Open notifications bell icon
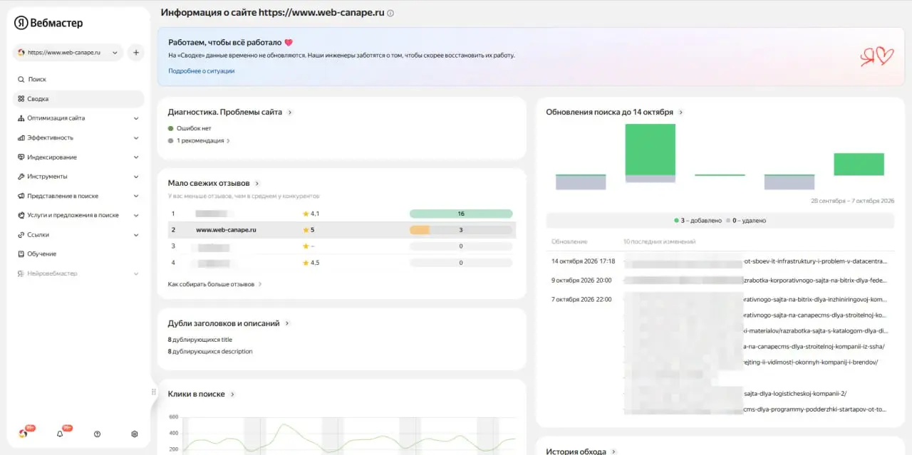The image size is (912, 455). pyautogui.click(x=61, y=433)
